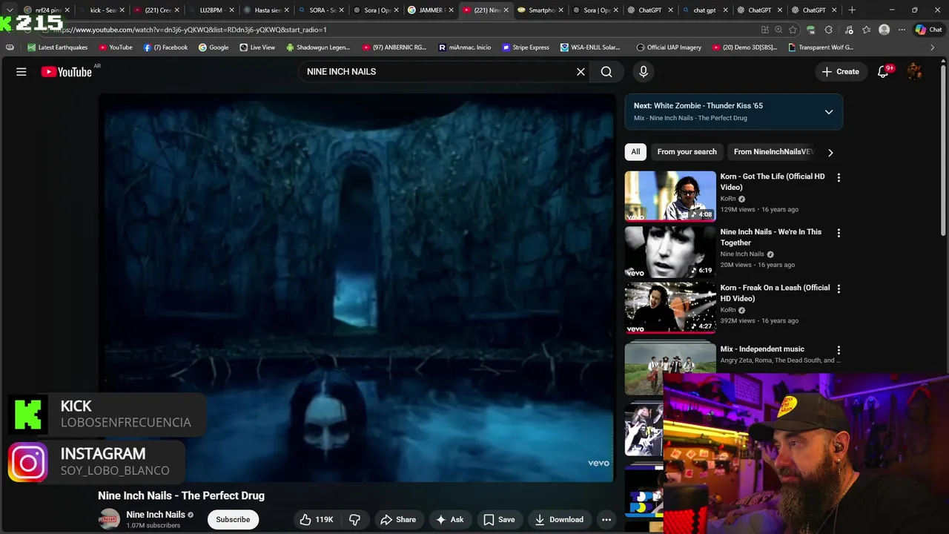This screenshot has height=534, width=949.
Task: Click the YouTube logo to go home
Action: click(x=66, y=72)
